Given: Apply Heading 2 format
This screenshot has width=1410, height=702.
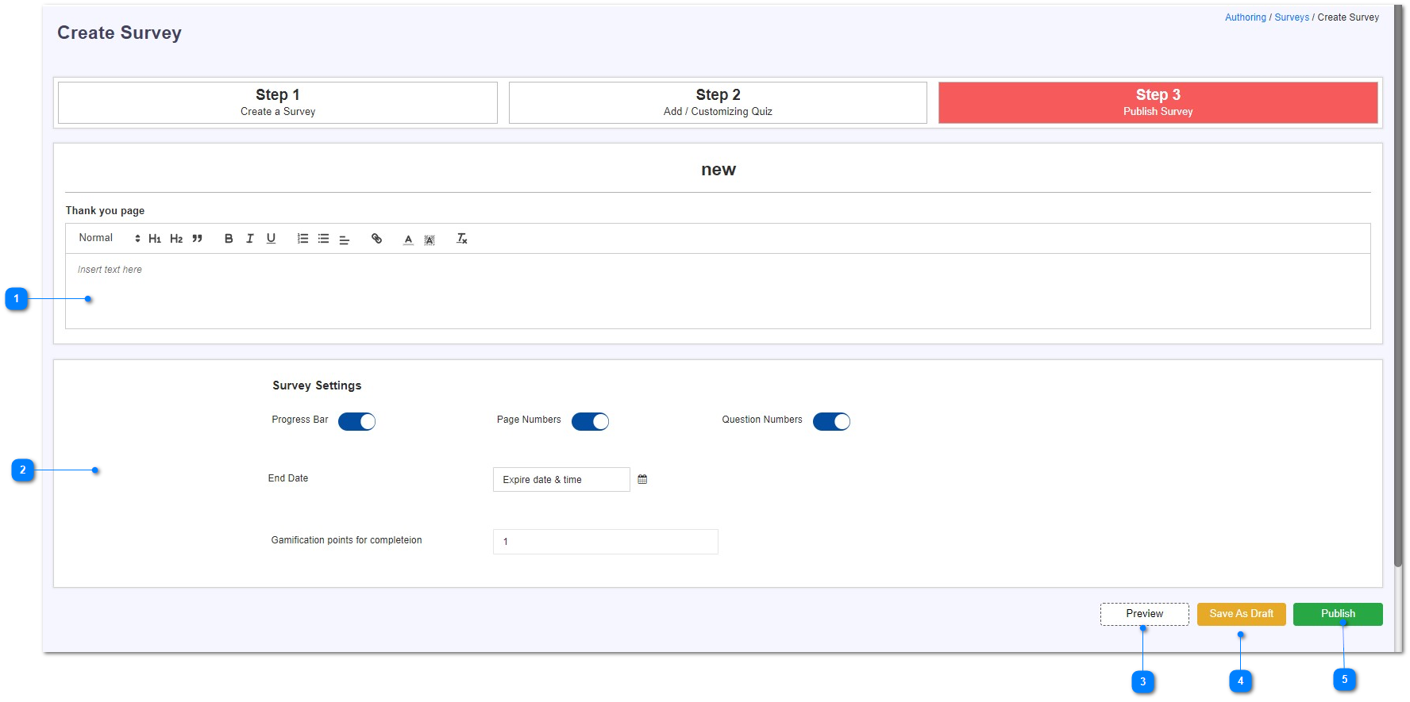Looking at the screenshot, I should [x=176, y=239].
